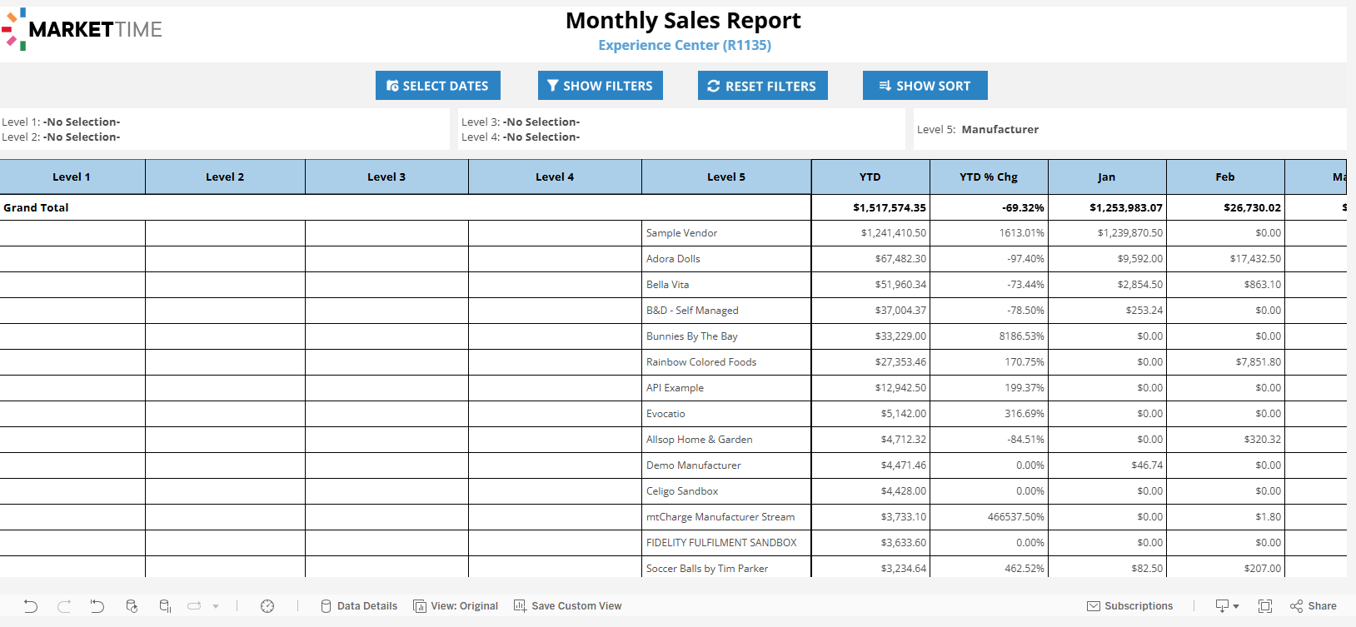The width and height of the screenshot is (1356, 627).
Task: Open View: Original menu
Action: pyautogui.click(x=456, y=606)
